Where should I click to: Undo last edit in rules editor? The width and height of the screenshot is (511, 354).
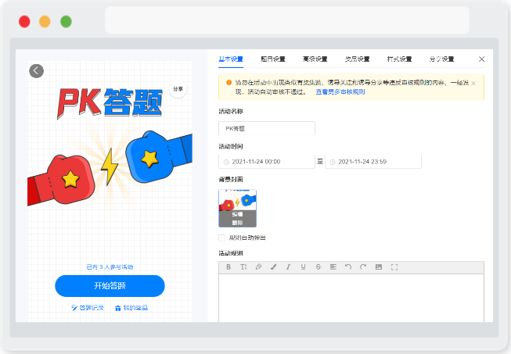point(348,267)
